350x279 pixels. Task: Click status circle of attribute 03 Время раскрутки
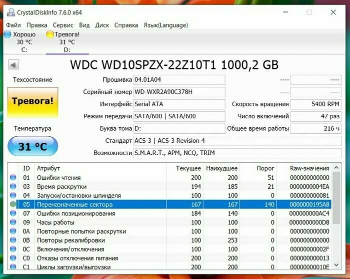[x=13, y=186]
